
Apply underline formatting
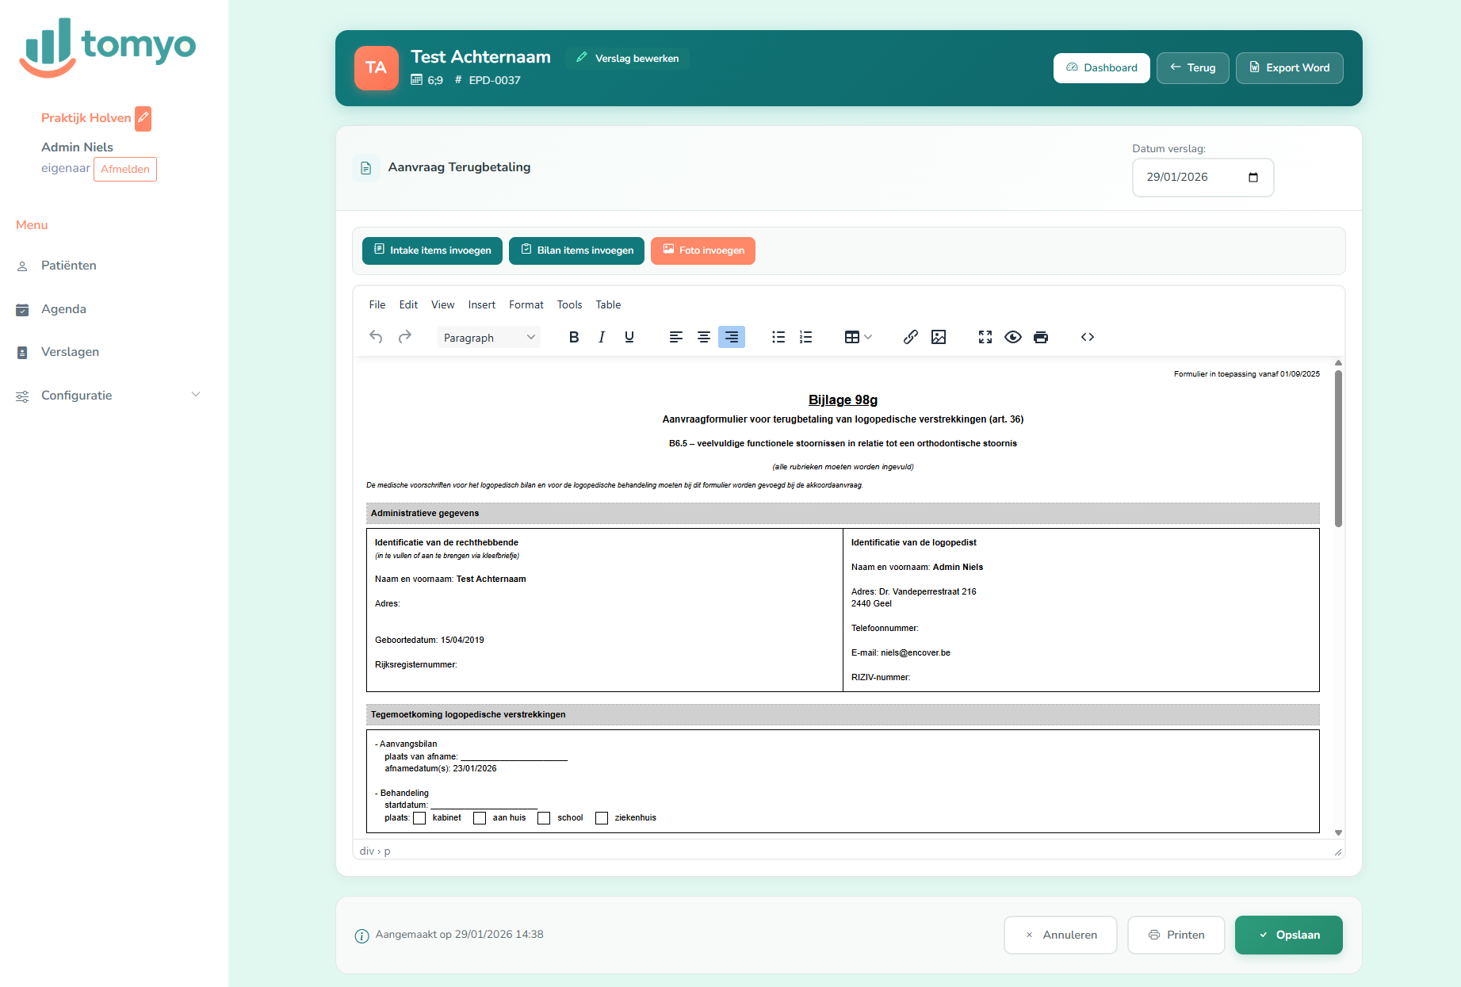tap(629, 337)
